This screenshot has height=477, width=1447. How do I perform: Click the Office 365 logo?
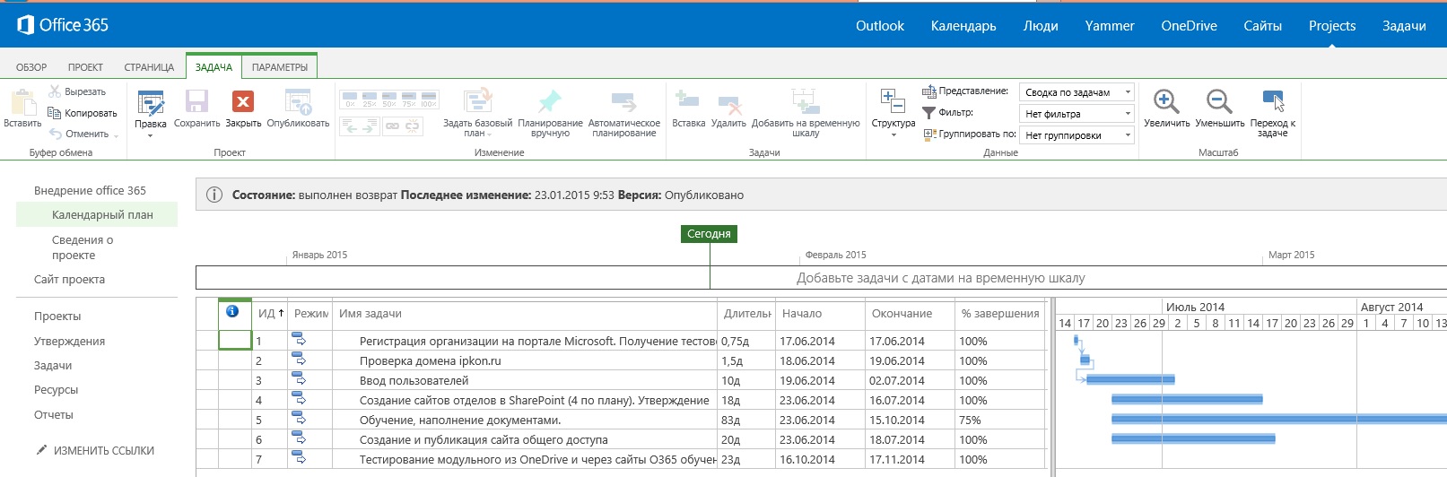tap(63, 25)
